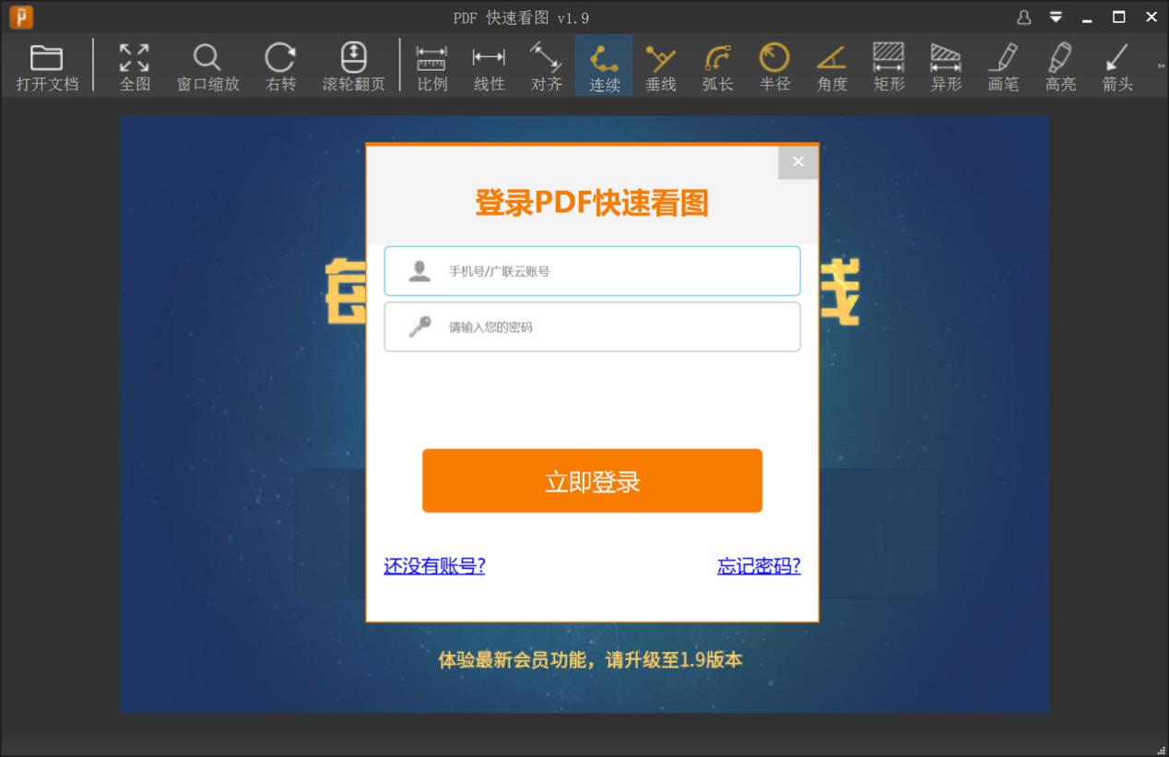Select the 全图 full view tool

(135, 65)
